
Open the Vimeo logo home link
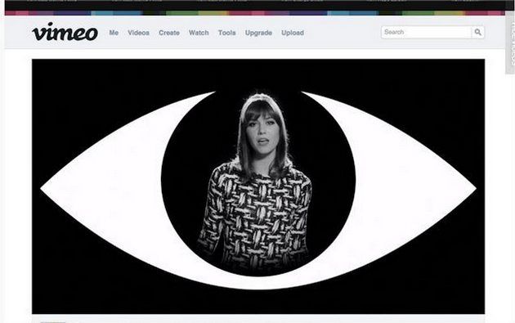point(65,32)
